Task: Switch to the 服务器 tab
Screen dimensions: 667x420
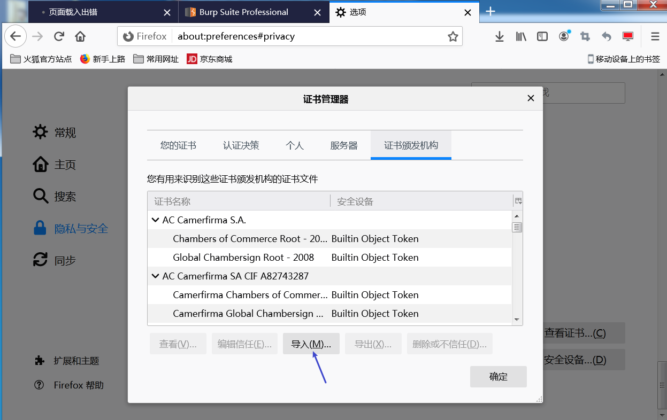Action: coord(344,145)
